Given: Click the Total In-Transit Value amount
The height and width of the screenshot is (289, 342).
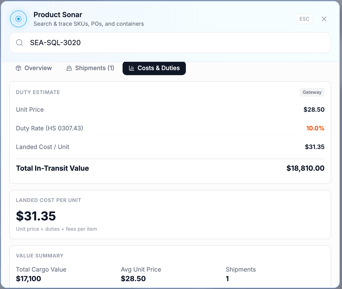Looking at the screenshot, I should 305,168.
